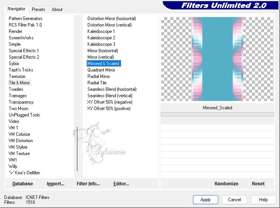Image resolution: width=280 pixels, height=208 pixels.
Task: Select the VM Distortion category
Action: click(20, 141)
